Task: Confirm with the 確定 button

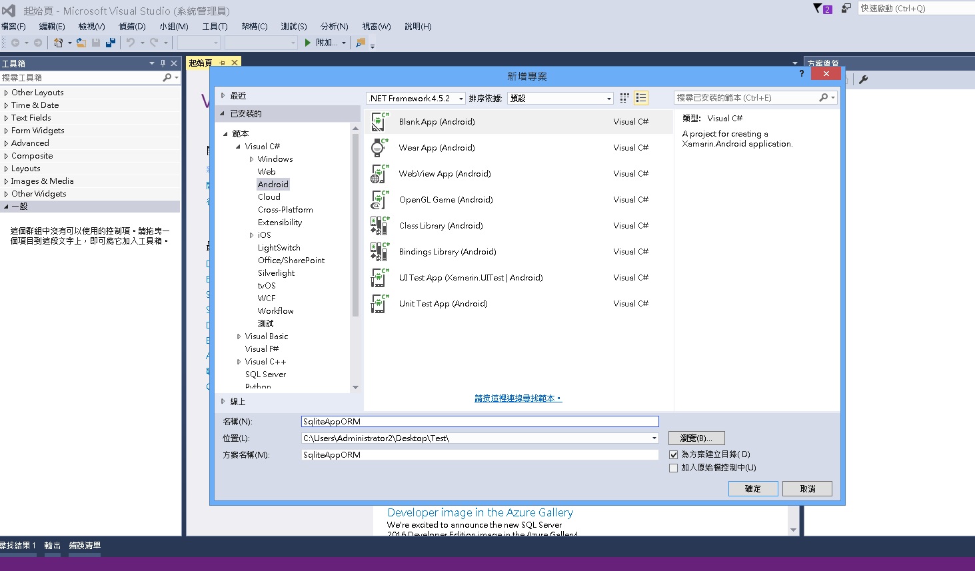Action: pyautogui.click(x=753, y=489)
